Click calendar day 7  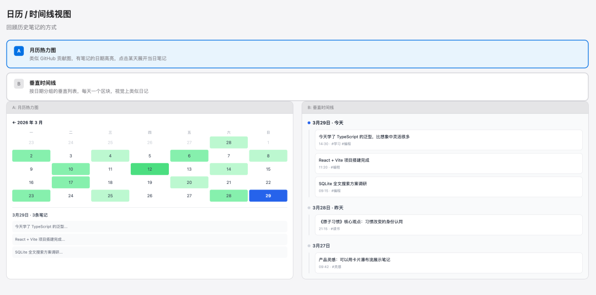coord(229,156)
